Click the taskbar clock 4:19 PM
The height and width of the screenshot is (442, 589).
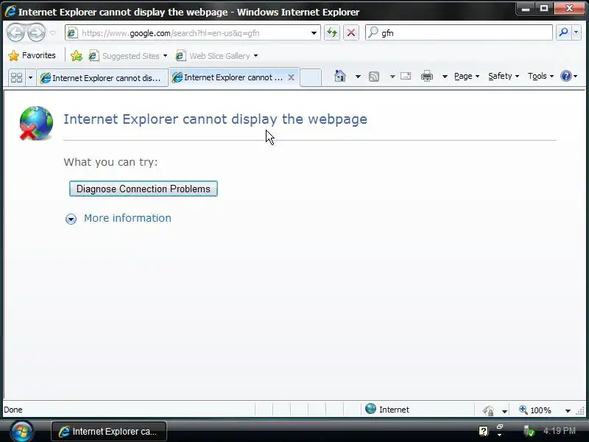560,431
